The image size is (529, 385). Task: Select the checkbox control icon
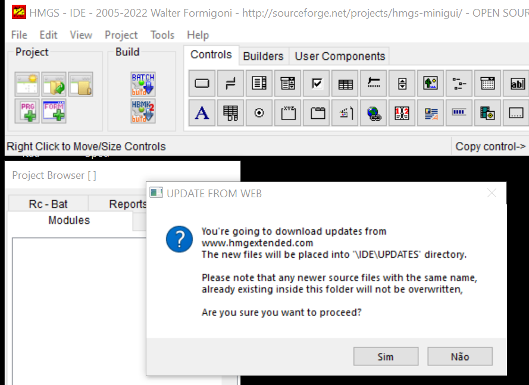316,83
